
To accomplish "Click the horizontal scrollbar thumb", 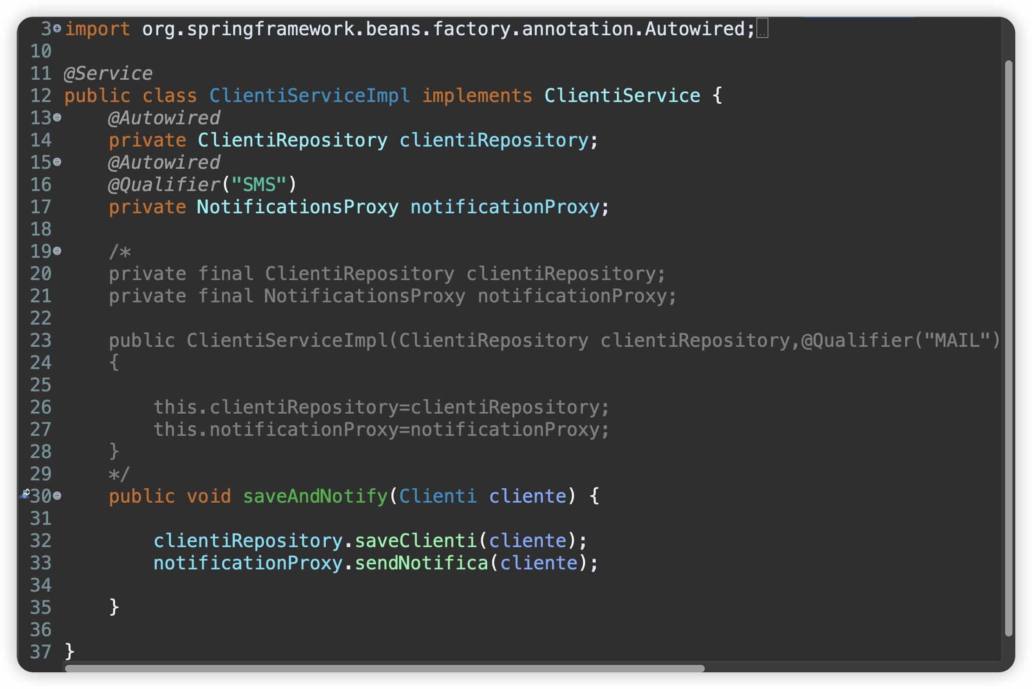I will click(385, 668).
